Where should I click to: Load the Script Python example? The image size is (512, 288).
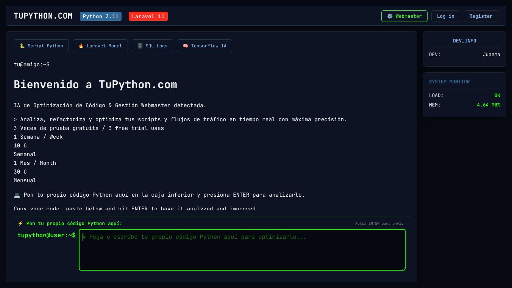(41, 46)
